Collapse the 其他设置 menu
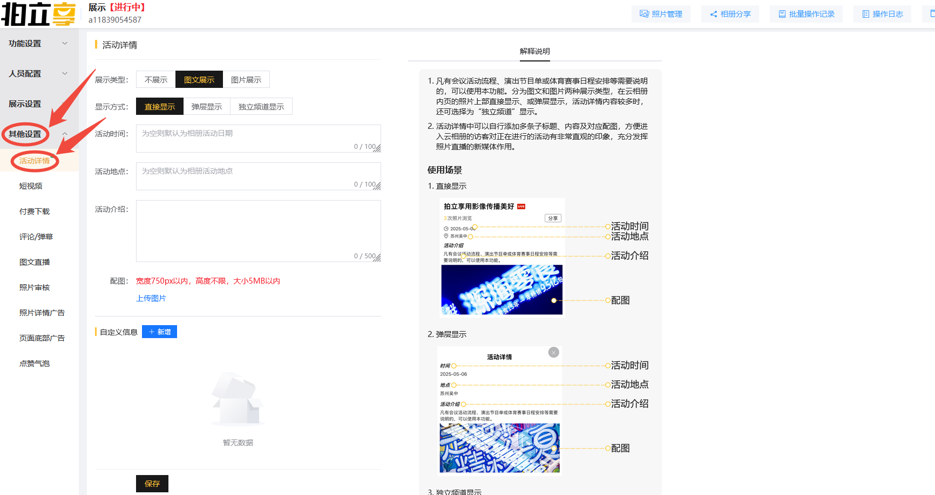Viewport: 935px width, 495px height. (x=38, y=134)
